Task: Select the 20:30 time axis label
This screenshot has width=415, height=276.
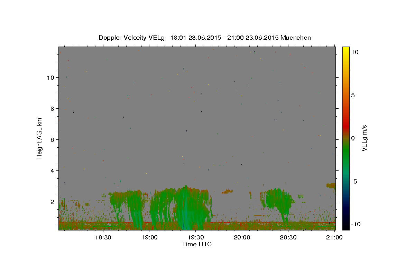Action: pyautogui.click(x=288, y=237)
